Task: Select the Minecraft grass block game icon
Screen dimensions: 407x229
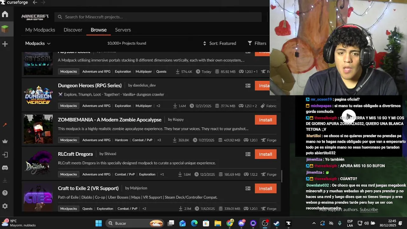Action: click(x=5, y=29)
